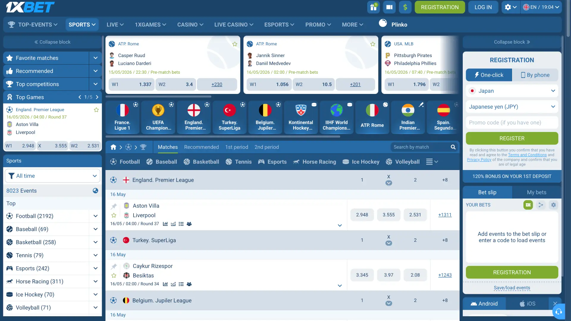Image resolution: width=571 pixels, height=321 pixels.
Task: Favorite the England Premier League top game star
Action: [96, 110]
